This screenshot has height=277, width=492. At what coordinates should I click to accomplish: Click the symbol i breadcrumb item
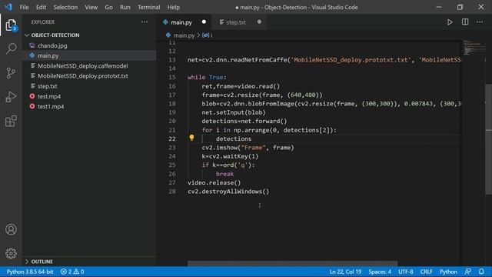tap(208, 35)
